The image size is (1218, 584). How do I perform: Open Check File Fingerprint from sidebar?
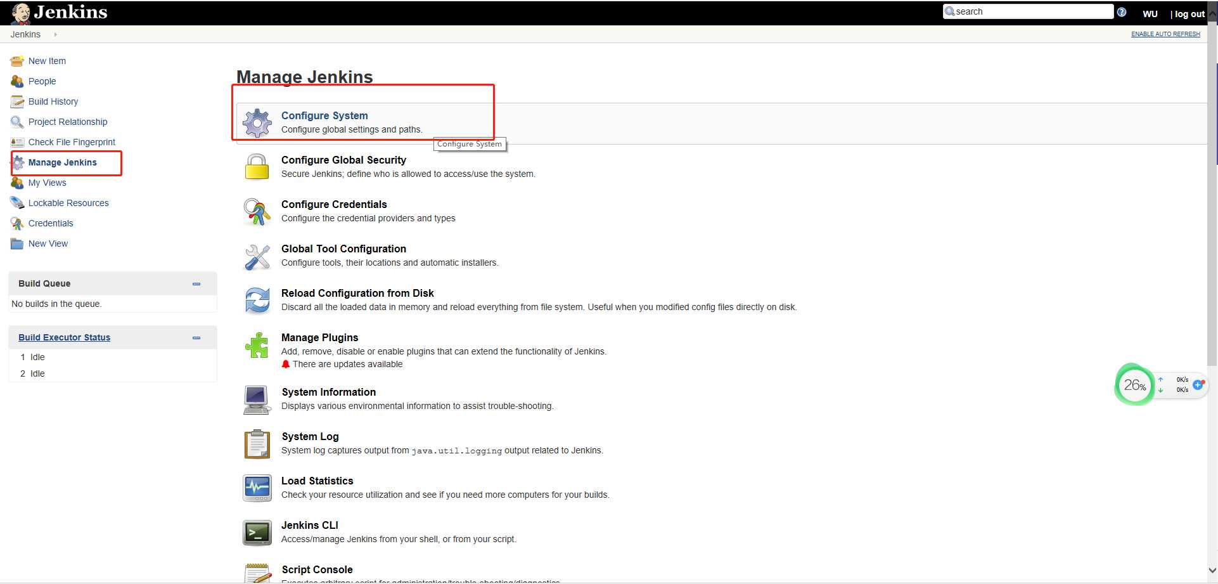(72, 142)
